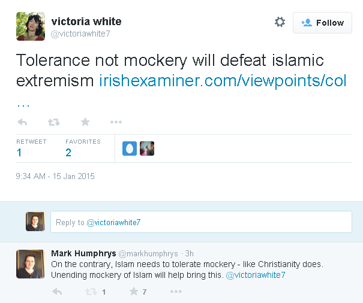Open the bearded avatar user who favorited
Image resolution: width=363 pixels, height=303 pixels.
click(147, 149)
